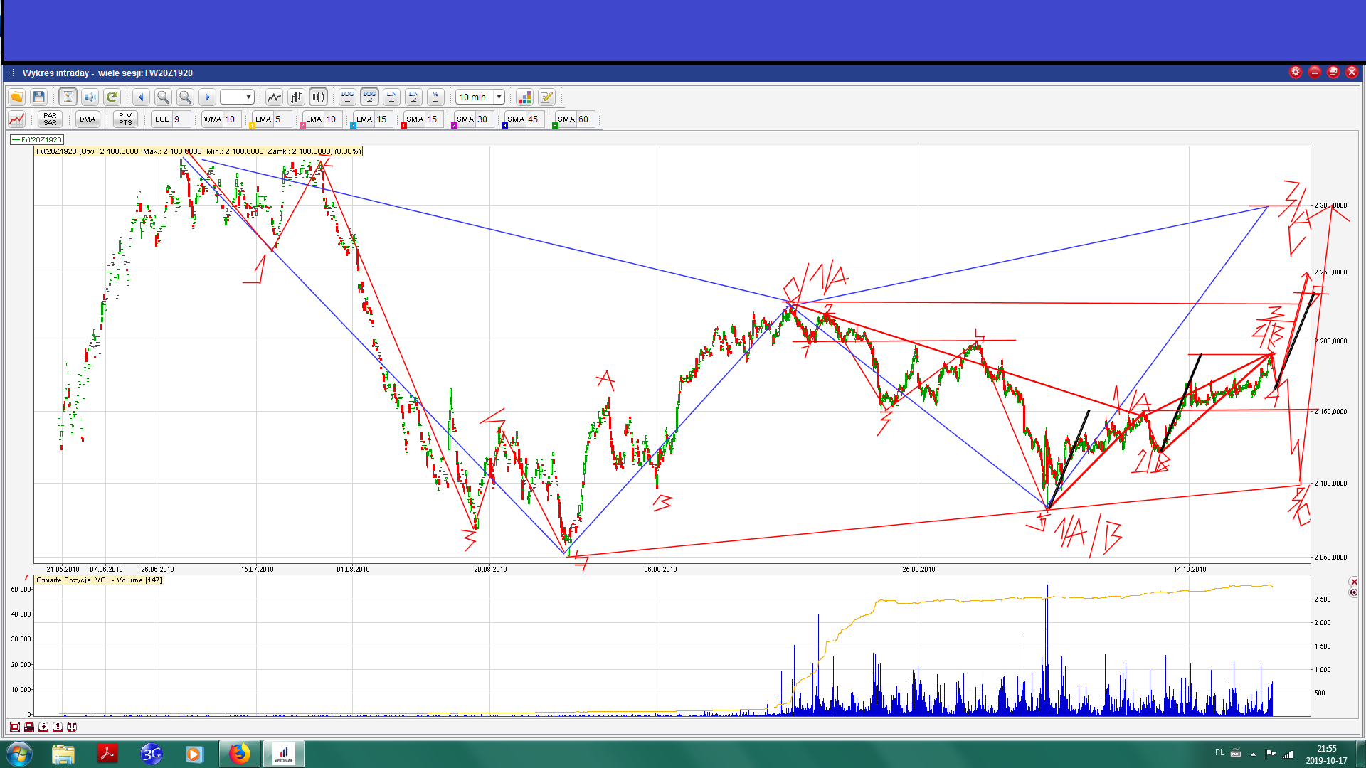Screen dimensions: 1366x768
Task: Open the 10 min. interval dropdown
Action: 499,97
